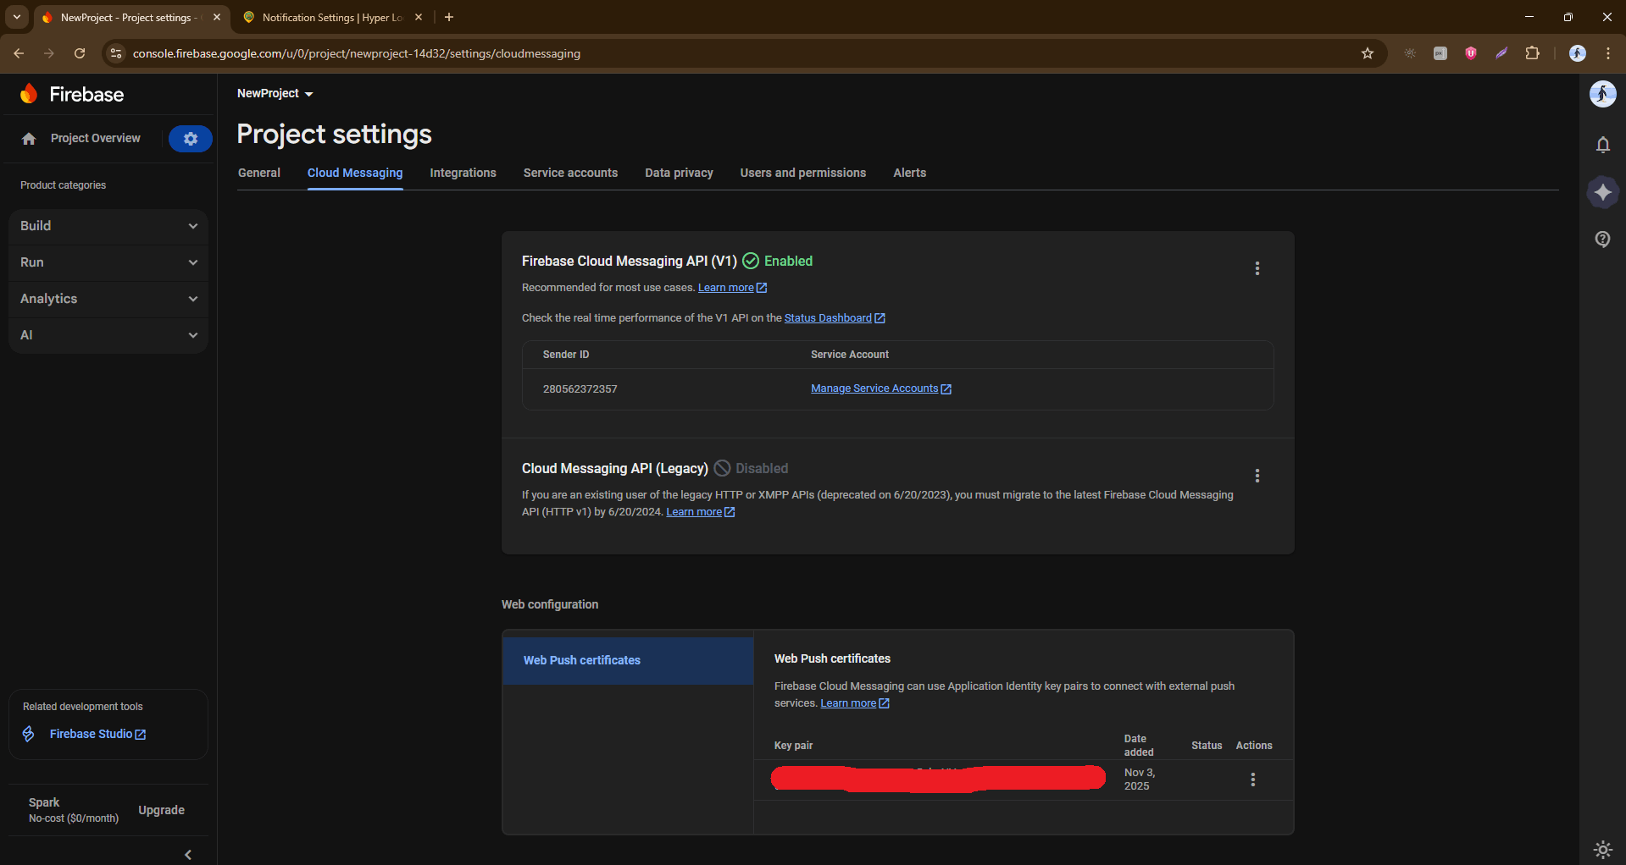Open the tab search dropdown arrow

click(17, 17)
